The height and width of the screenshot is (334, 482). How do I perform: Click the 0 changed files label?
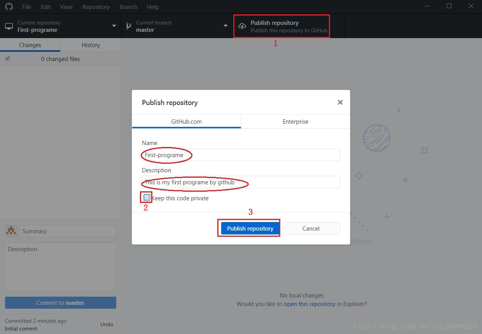pos(60,59)
